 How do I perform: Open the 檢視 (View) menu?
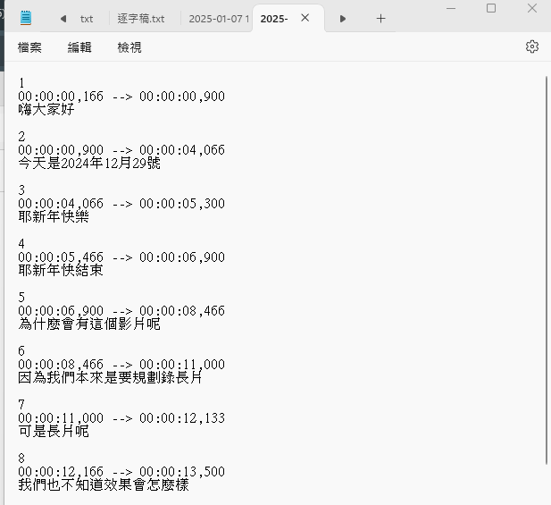129,47
